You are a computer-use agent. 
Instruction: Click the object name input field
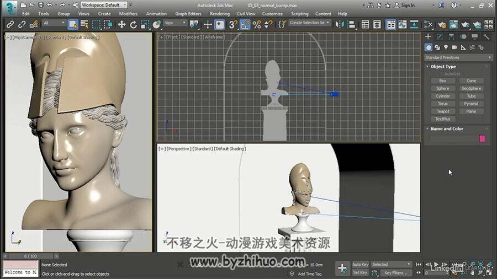point(453,138)
